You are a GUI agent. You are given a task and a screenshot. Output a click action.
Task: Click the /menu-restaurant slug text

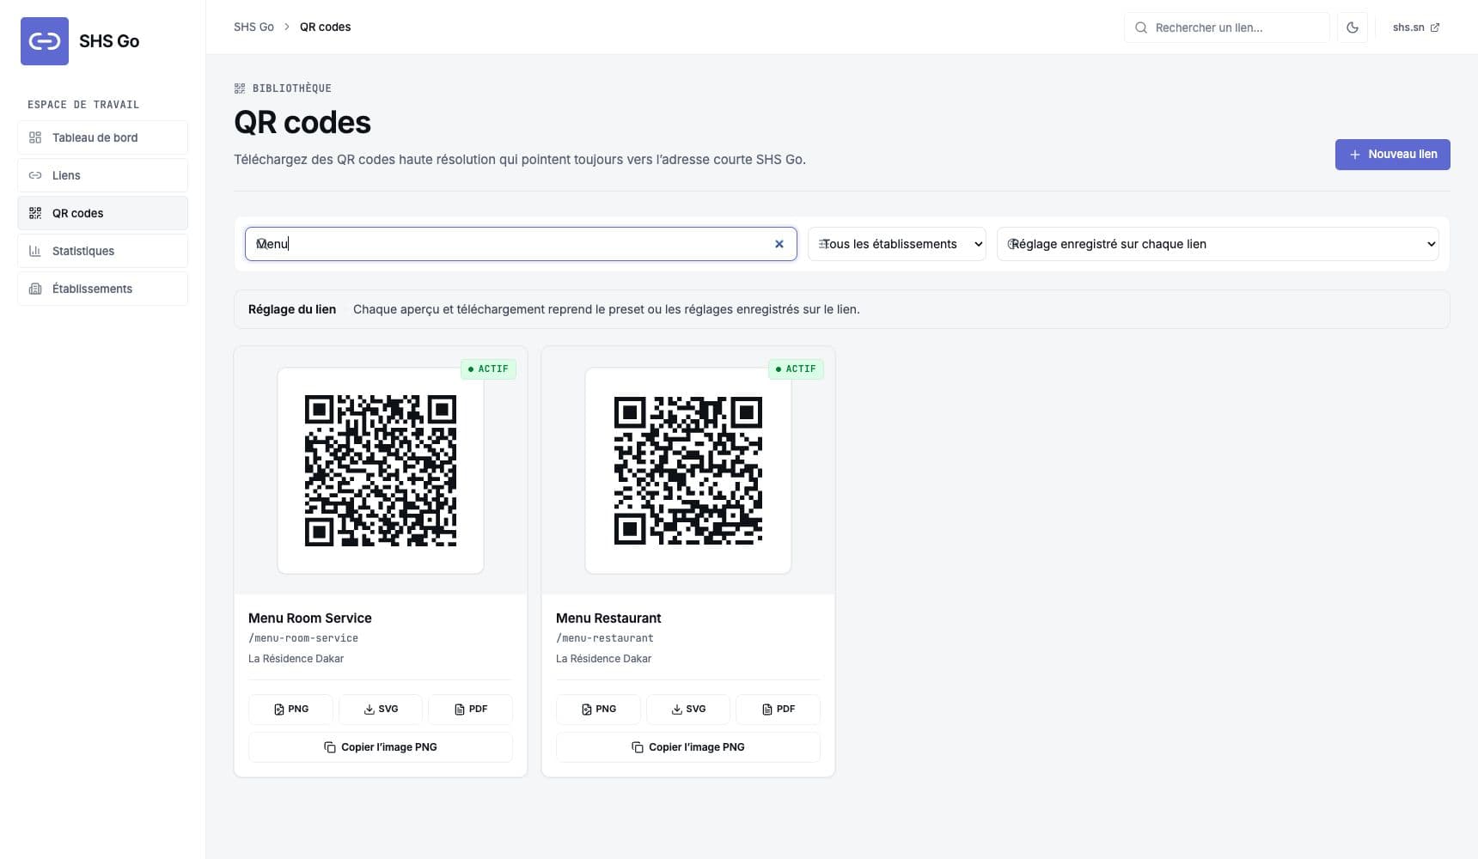[x=605, y=638]
